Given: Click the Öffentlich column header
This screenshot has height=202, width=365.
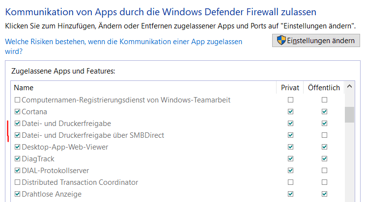Looking at the screenshot, I should (x=324, y=88).
